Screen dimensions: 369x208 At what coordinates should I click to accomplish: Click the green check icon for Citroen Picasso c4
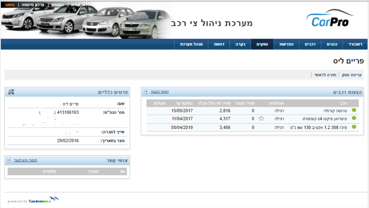coord(354,118)
